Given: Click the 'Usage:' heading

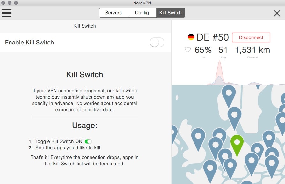Looking at the screenshot, I should [85, 126].
